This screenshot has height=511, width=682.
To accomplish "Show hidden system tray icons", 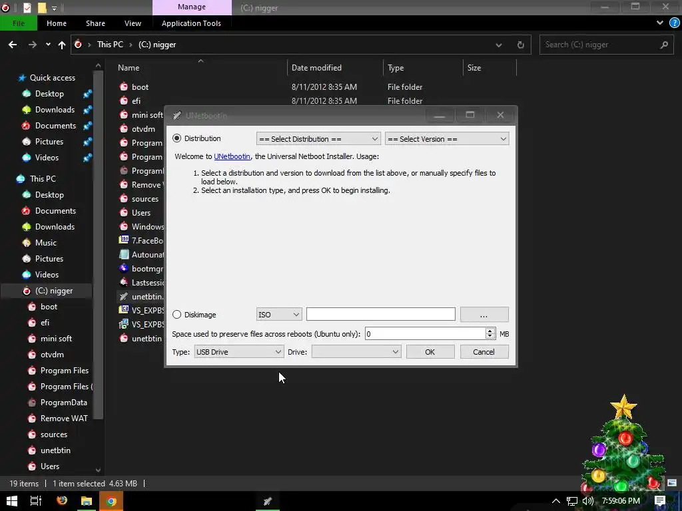I will [x=556, y=501].
